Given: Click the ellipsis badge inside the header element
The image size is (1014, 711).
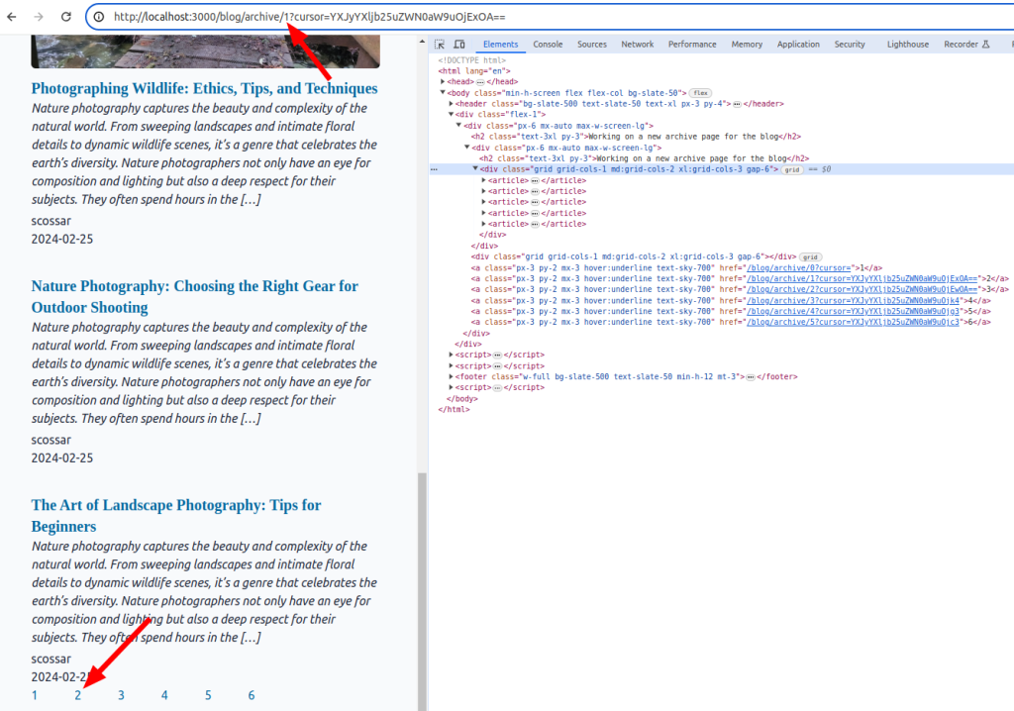Looking at the screenshot, I should coord(737,104).
